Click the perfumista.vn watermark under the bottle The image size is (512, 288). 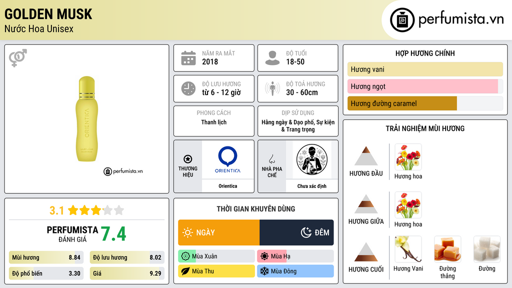[x=123, y=171]
